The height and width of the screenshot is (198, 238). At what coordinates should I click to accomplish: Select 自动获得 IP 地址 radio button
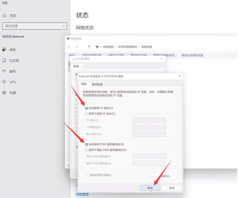(x=87, y=108)
